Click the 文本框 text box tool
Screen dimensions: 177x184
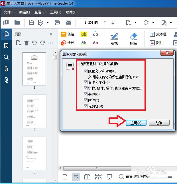(x=158, y=34)
